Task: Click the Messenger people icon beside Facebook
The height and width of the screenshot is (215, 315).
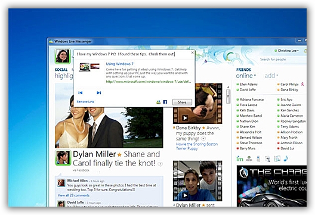Action: pos(159,102)
